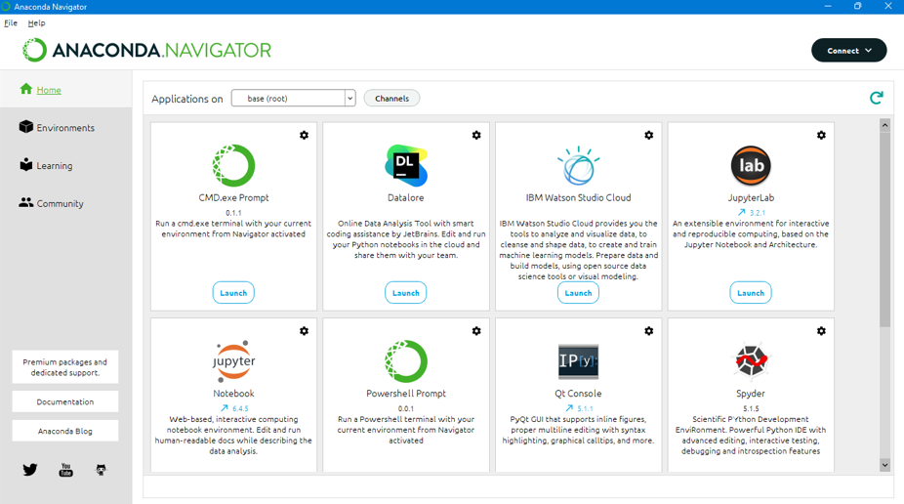Open the Anaconda Blog link button

click(65, 431)
